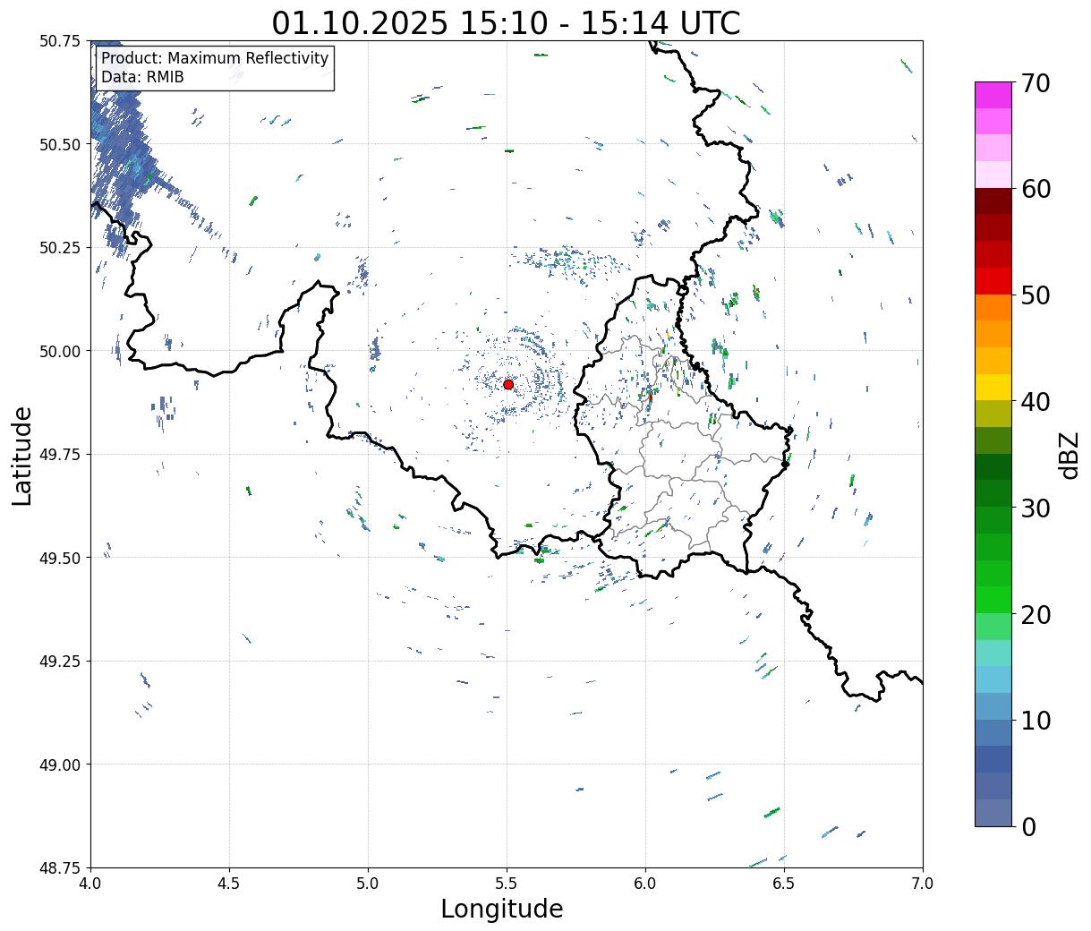Screen dimensions: 1091x931
Task: Click colorbar tick label 70
Action: [1036, 83]
